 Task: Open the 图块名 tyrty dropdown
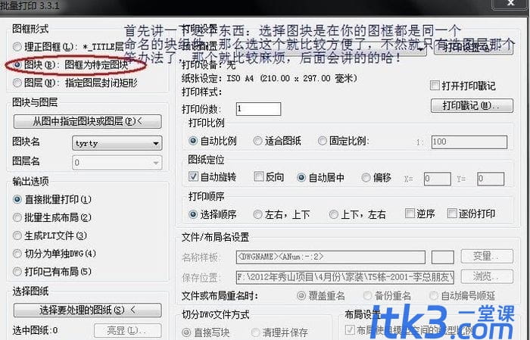(x=117, y=143)
